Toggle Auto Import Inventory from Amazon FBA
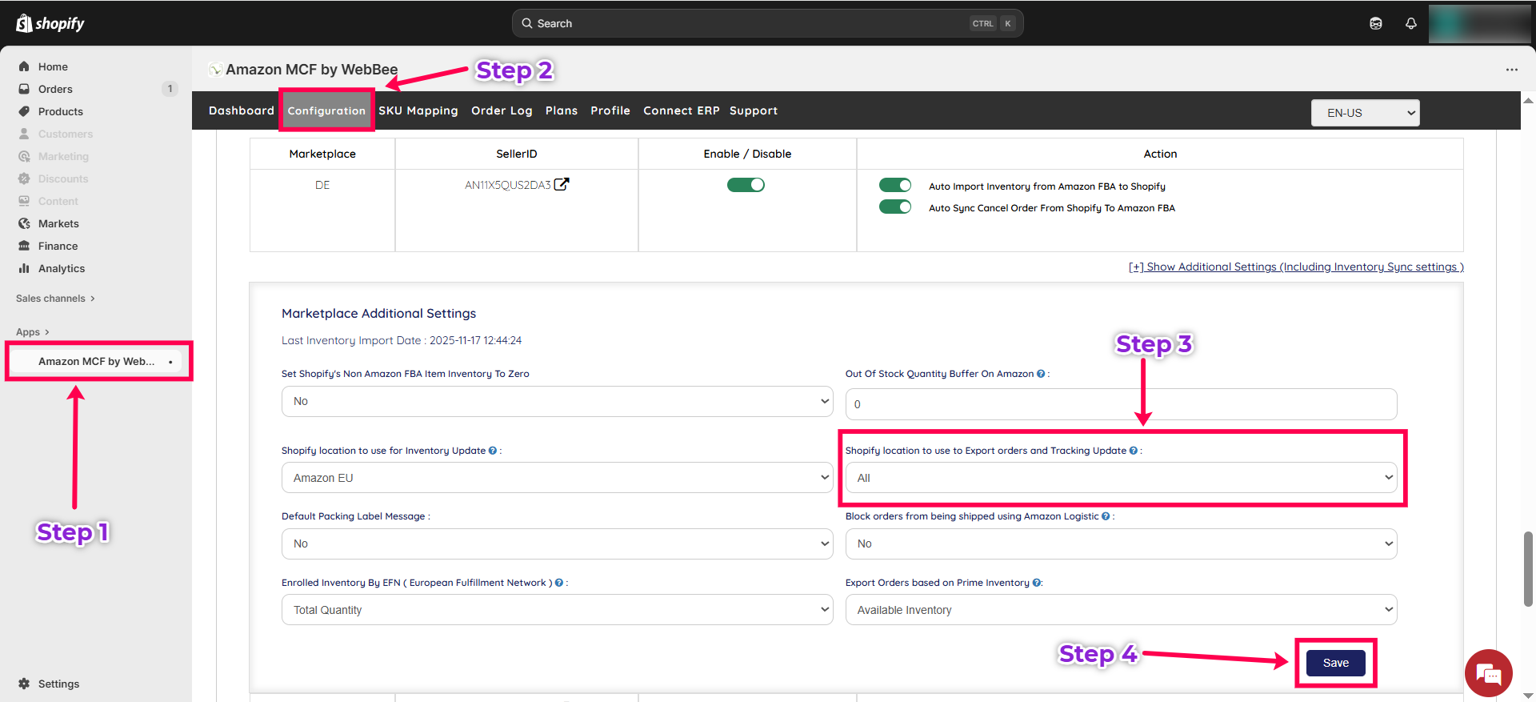Screen dimensions: 1536x702 (894, 186)
